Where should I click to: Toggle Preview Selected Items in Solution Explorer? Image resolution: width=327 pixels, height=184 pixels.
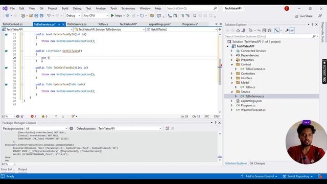pyautogui.click(x=292, y=31)
